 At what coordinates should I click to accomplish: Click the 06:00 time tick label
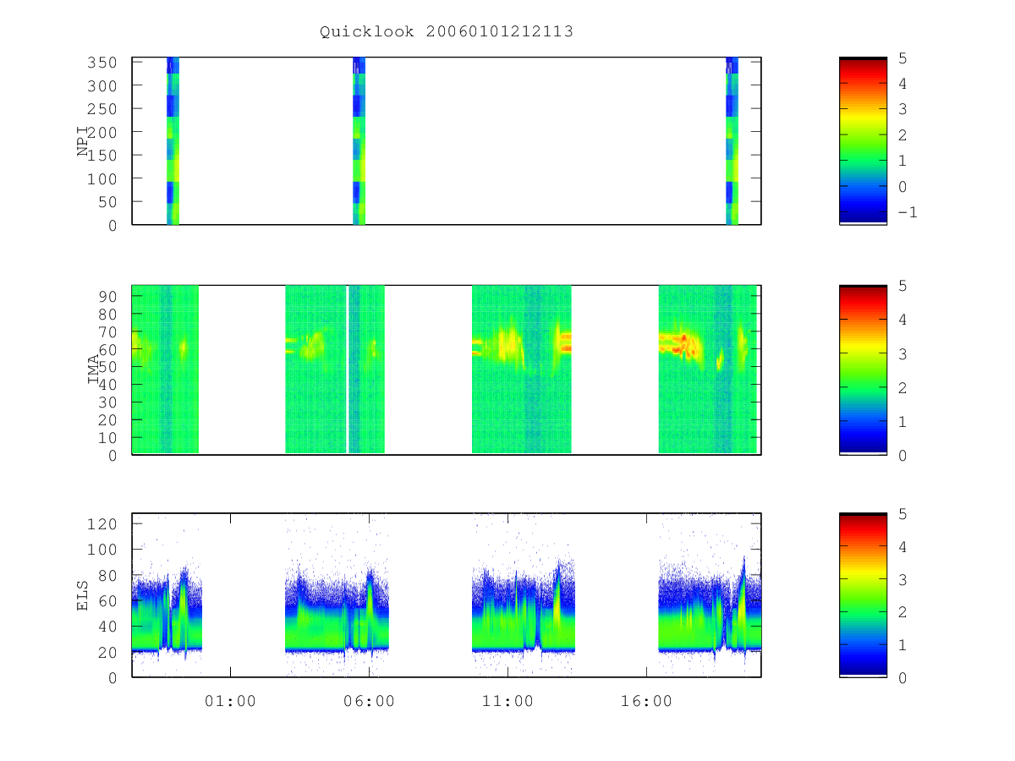[x=369, y=701]
